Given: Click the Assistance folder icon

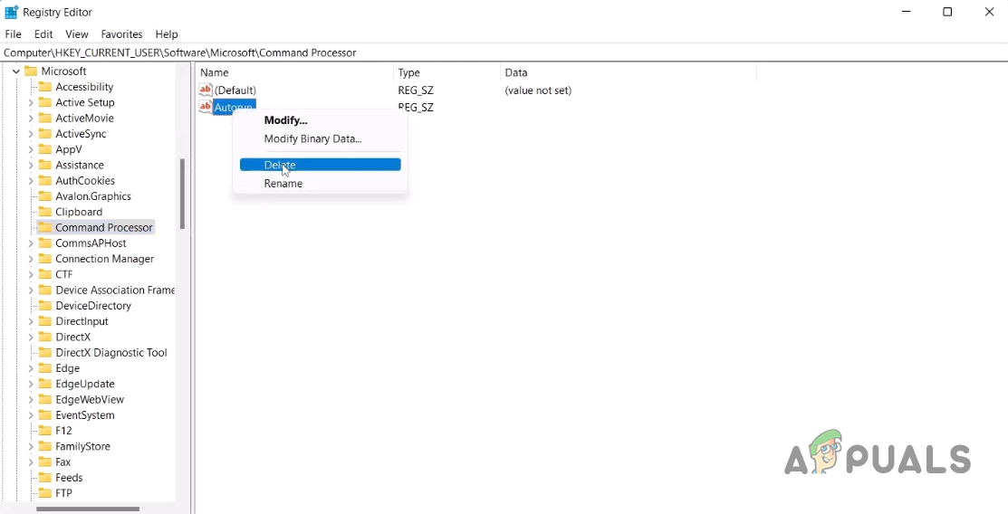Looking at the screenshot, I should [x=44, y=165].
